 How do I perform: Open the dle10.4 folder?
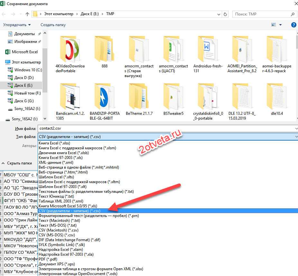click(x=277, y=99)
